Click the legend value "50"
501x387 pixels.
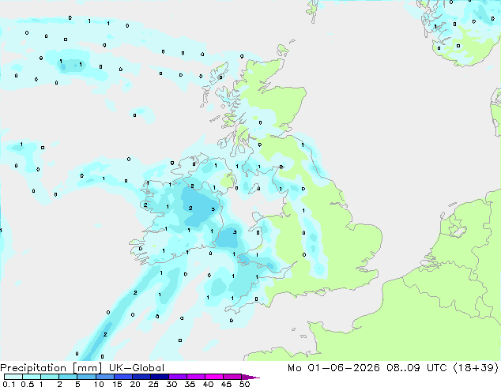click(244, 384)
